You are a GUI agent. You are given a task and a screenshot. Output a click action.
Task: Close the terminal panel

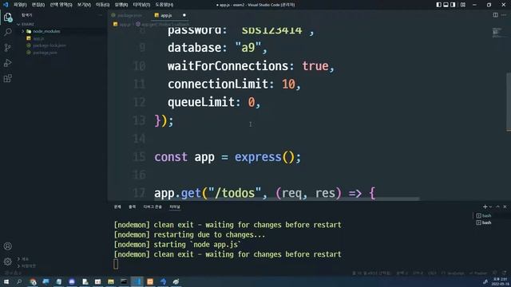click(505, 206)
